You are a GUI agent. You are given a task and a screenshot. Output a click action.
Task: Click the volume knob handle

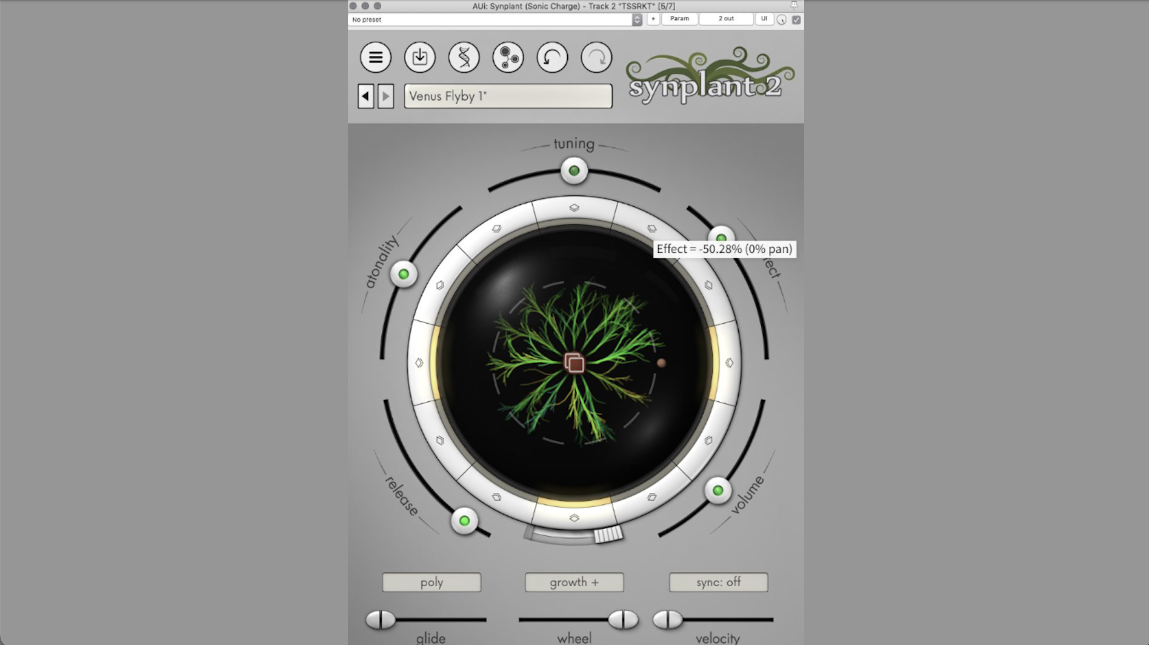(718, 490)
